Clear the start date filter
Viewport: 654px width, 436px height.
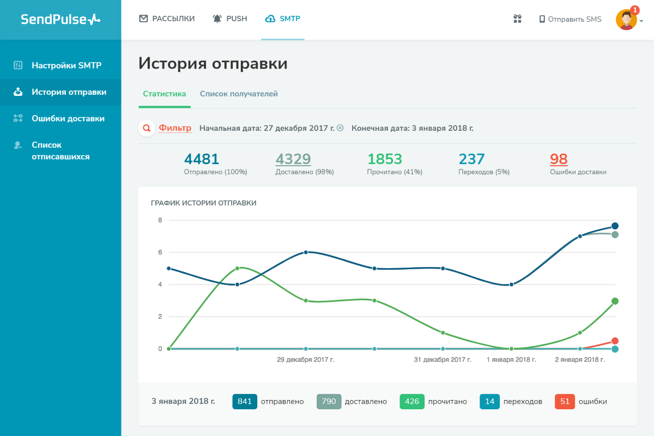click(340, 128)
